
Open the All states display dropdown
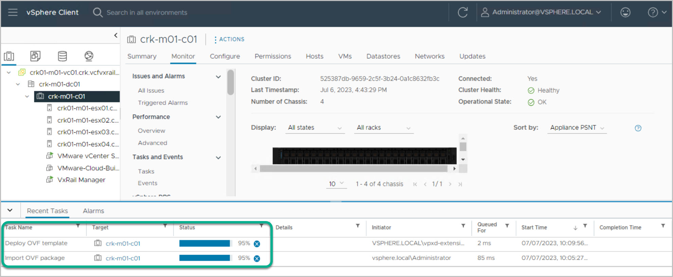(x=315, y=128)
